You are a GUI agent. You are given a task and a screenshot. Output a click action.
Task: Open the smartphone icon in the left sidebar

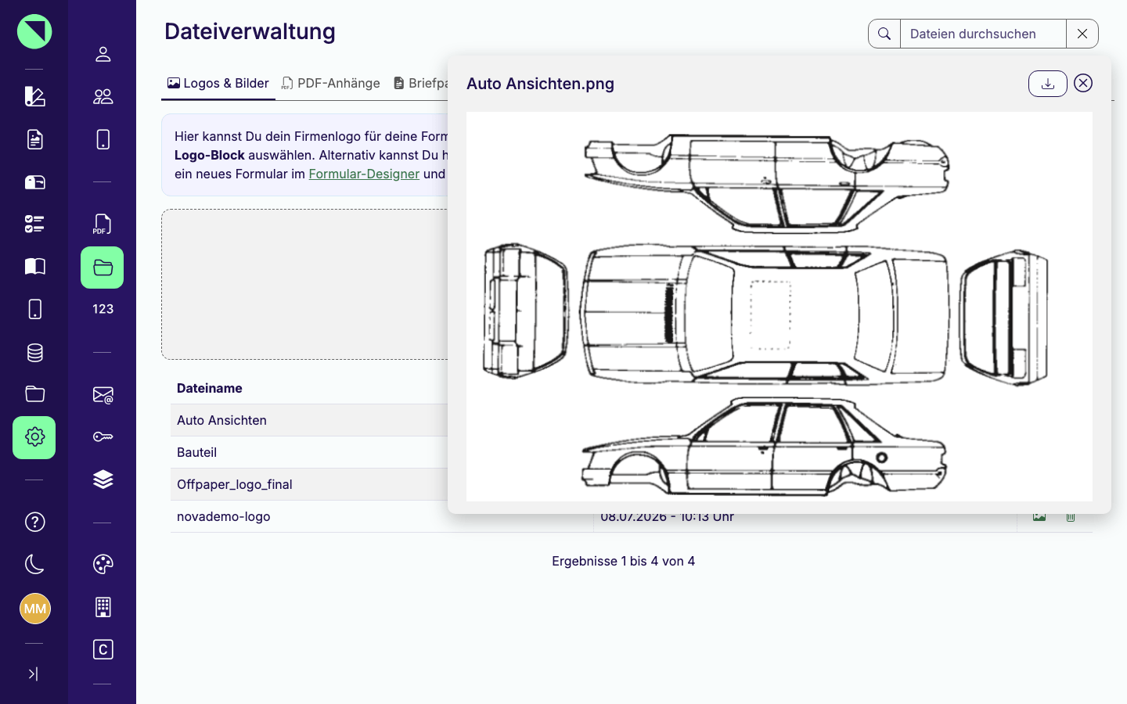[34, 309]
